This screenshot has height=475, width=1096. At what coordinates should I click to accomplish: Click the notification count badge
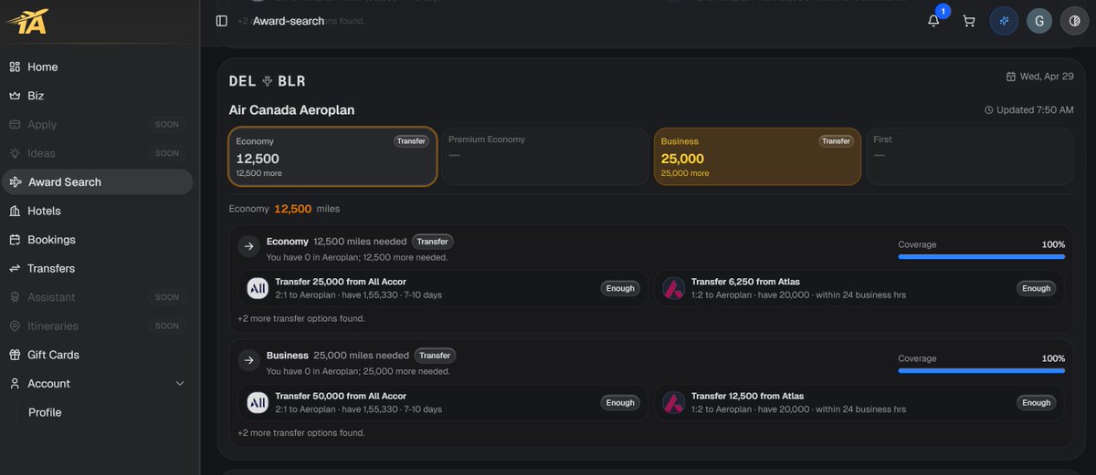tap(943, 11)
